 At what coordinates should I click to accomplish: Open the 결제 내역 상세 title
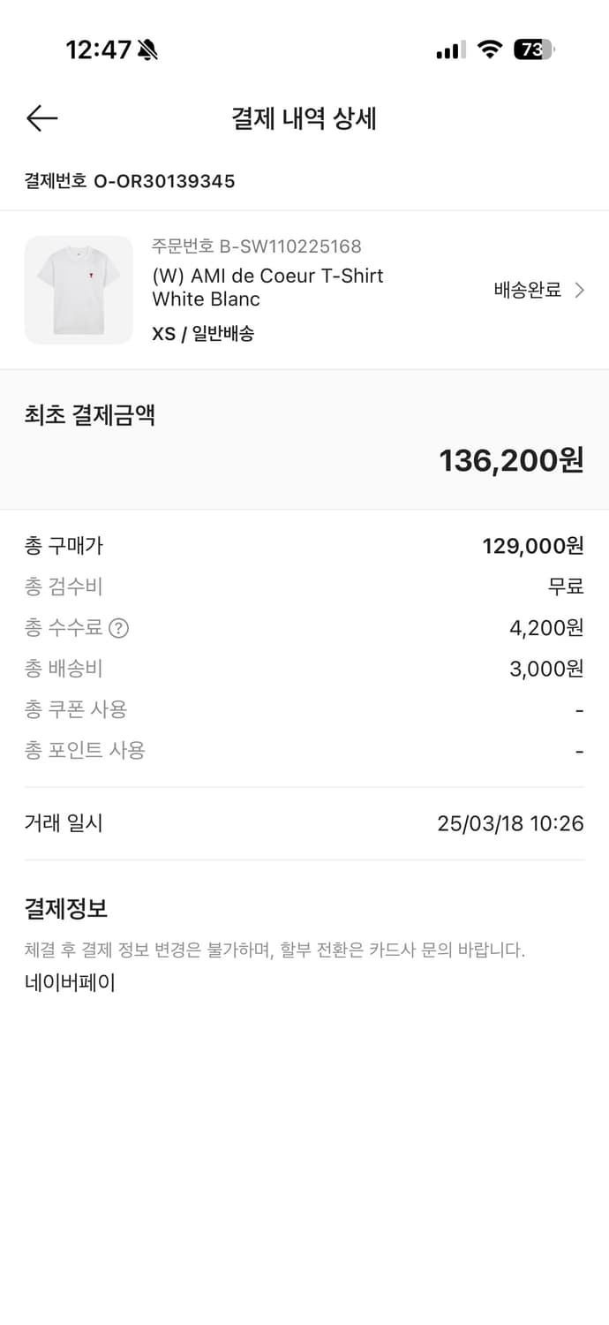[x=304, y=118]
